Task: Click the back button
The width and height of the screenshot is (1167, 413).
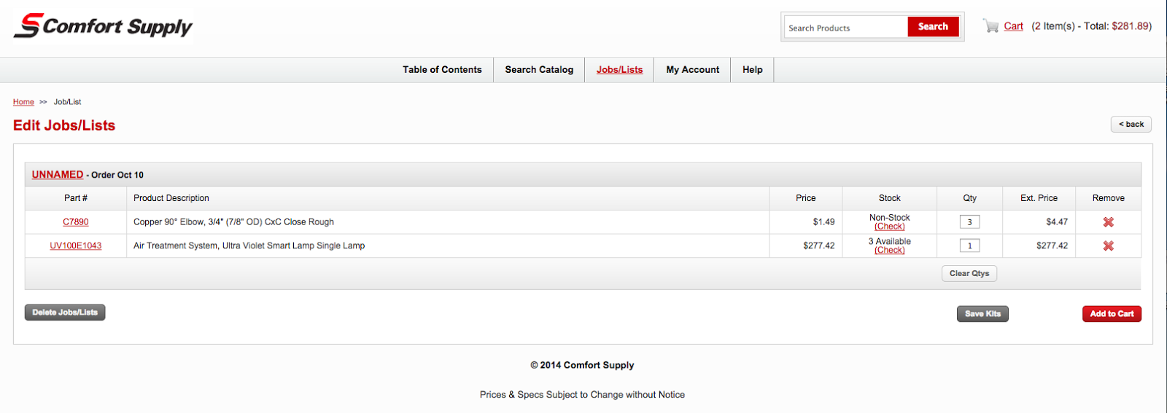Action: click(1131, 125)
